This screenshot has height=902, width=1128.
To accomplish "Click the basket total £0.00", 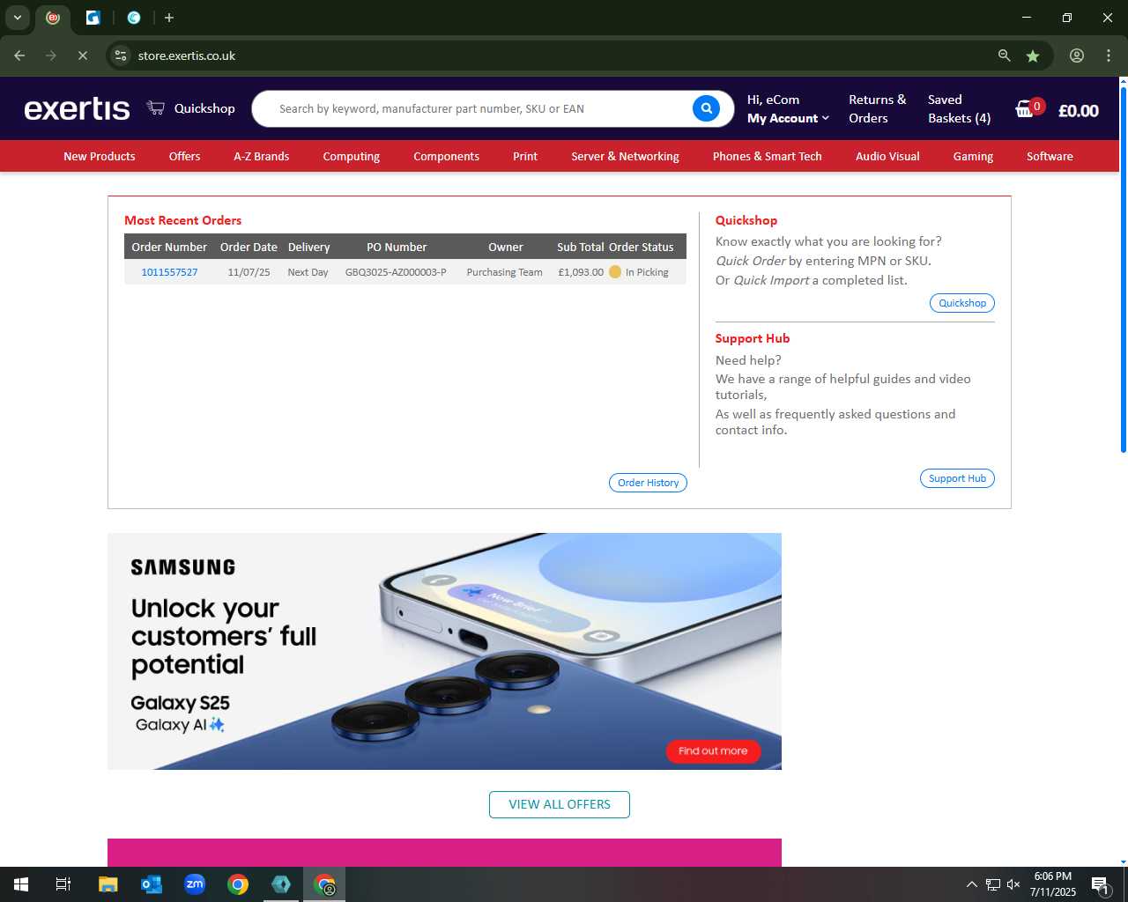I will (x=1078, y=111).
